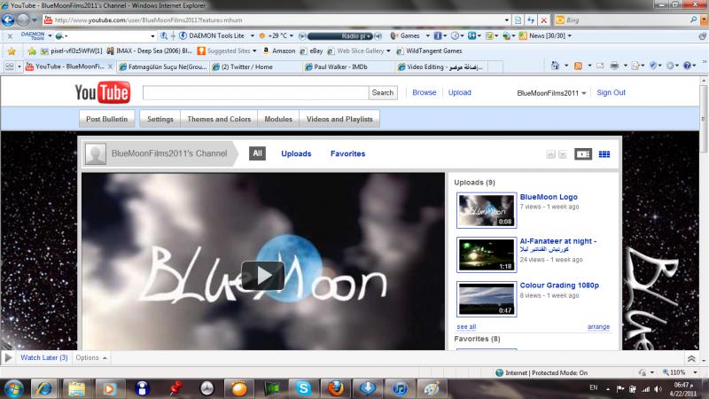The height and width of the screenshot is (399, 709).
Task: Open the Watch Later (3) link
Action: coord(43,357)
